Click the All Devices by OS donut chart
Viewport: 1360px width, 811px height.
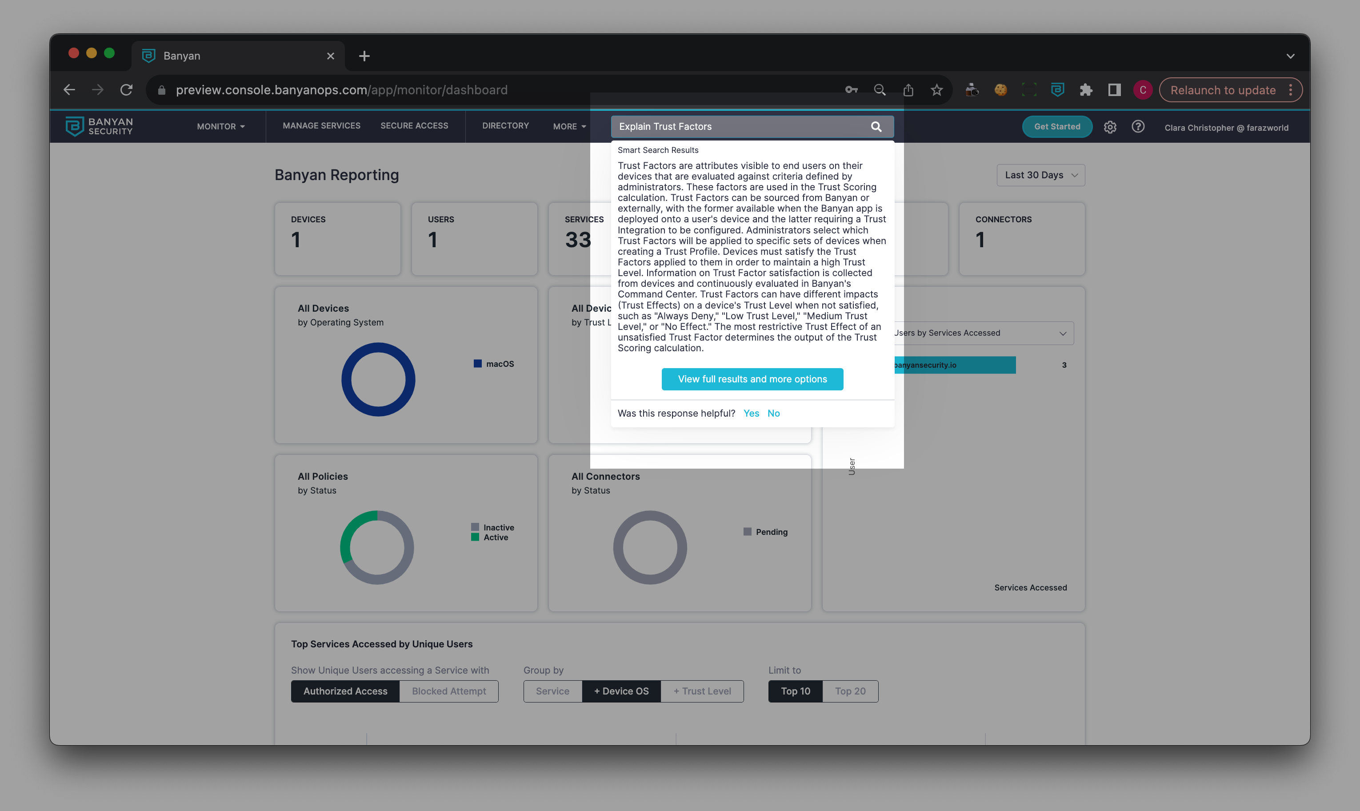(x=378, y=379)
